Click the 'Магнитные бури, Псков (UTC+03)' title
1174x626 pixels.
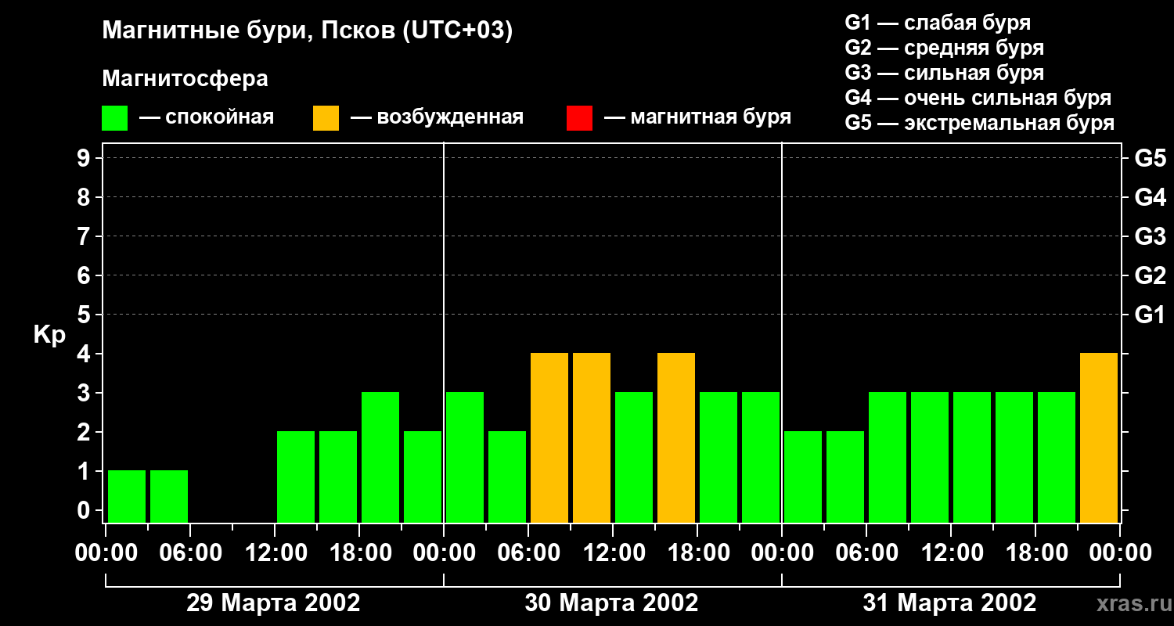[308, 32]
